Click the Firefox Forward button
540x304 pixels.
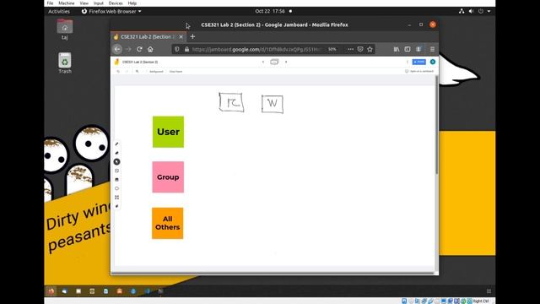coord(128,49)
